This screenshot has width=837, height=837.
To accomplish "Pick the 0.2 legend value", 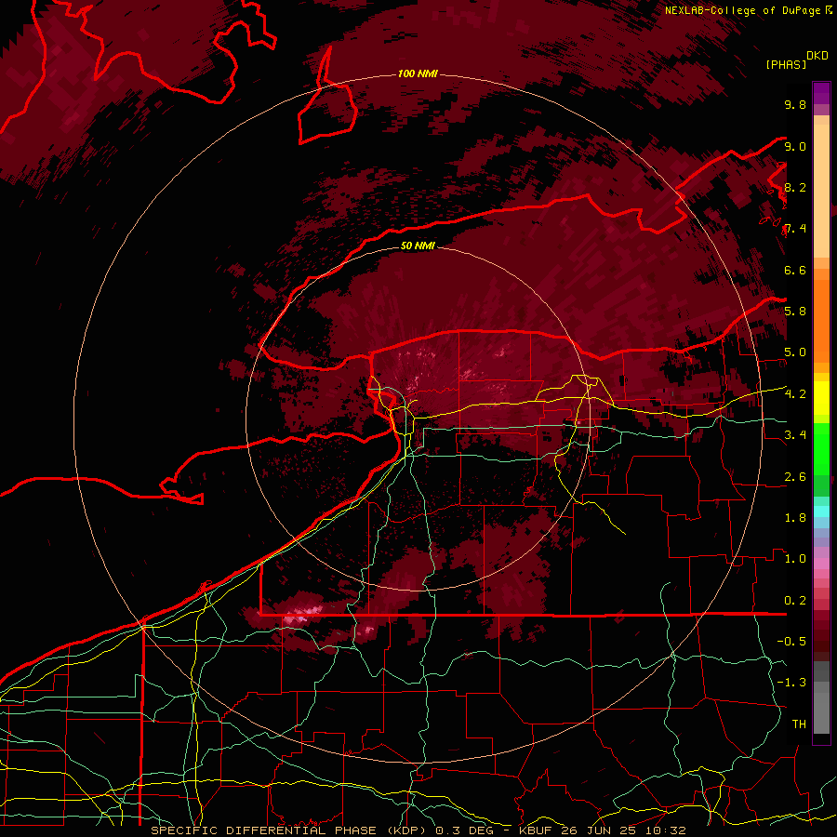I will (x=795, y=601).
